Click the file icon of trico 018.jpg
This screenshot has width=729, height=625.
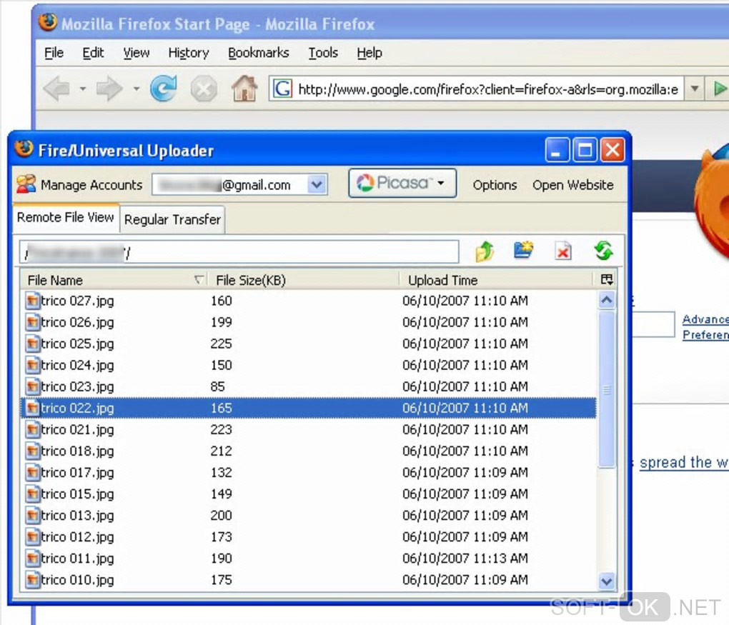(33, 451)
